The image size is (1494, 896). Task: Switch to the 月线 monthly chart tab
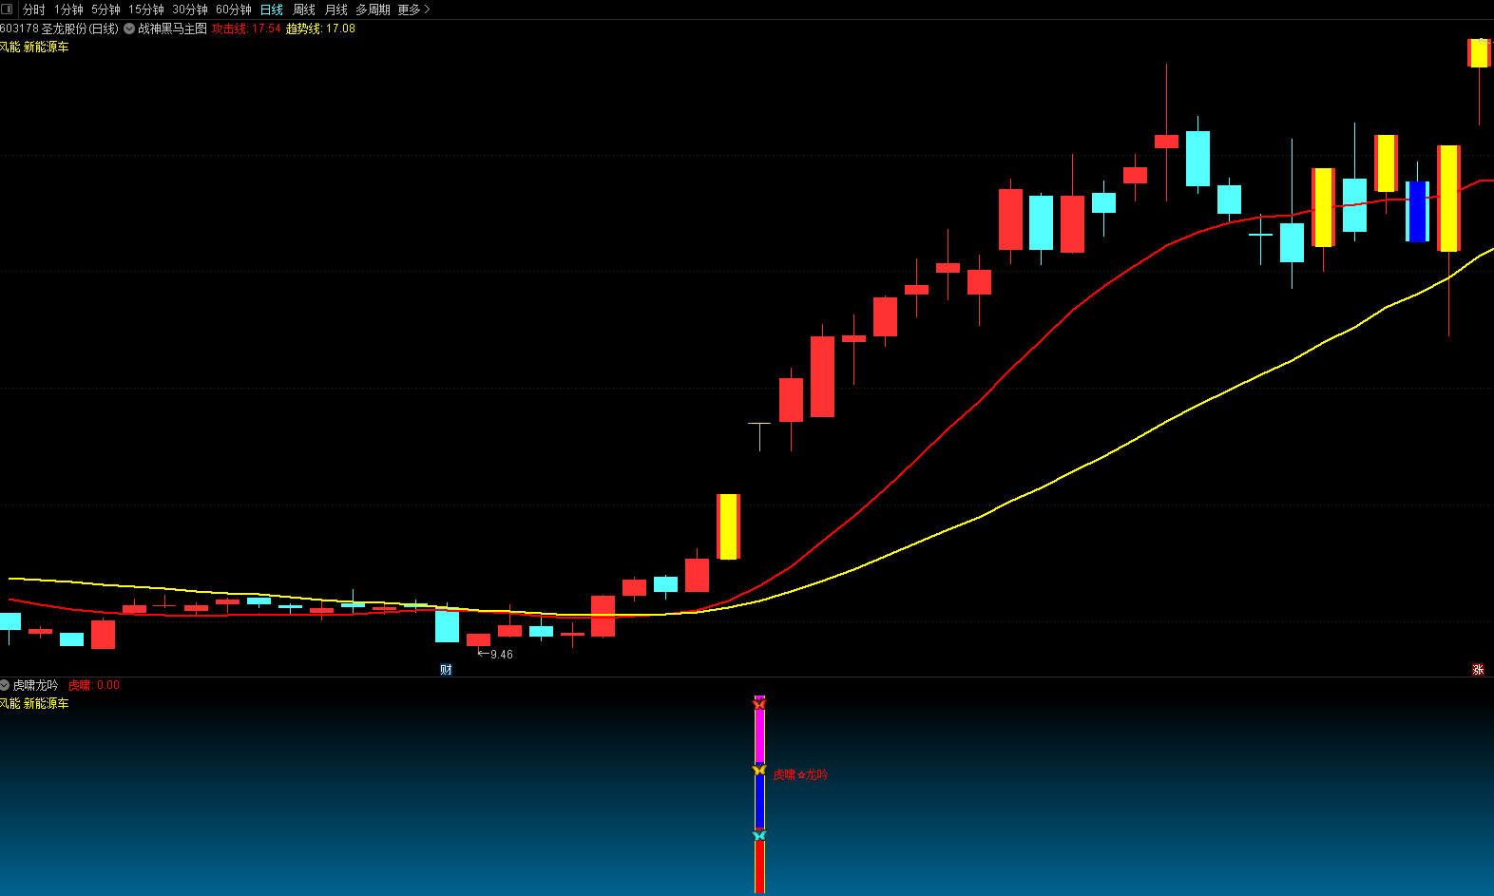click(336, 10)
